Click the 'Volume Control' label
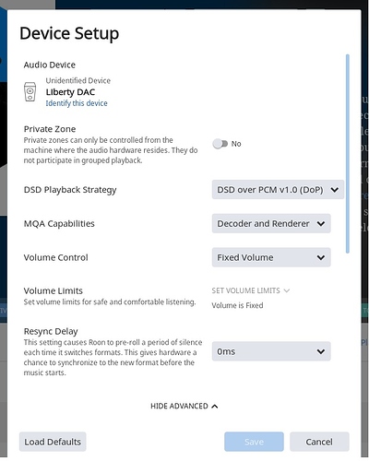 click(56, 257)
